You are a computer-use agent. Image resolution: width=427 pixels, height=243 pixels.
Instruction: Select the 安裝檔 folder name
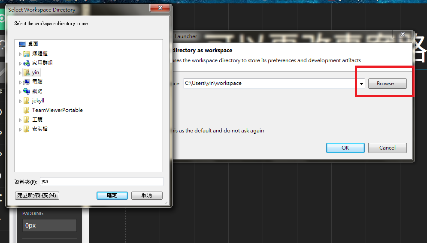tap(40, 129)
